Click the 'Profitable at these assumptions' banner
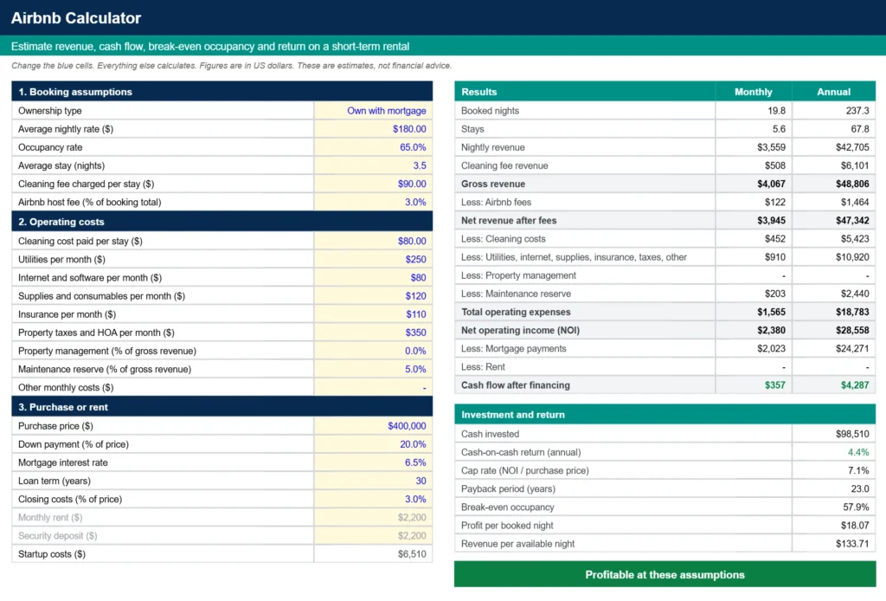Image resolution: width=886 pixels, height=601 pixels. click(x=665, y=574)
